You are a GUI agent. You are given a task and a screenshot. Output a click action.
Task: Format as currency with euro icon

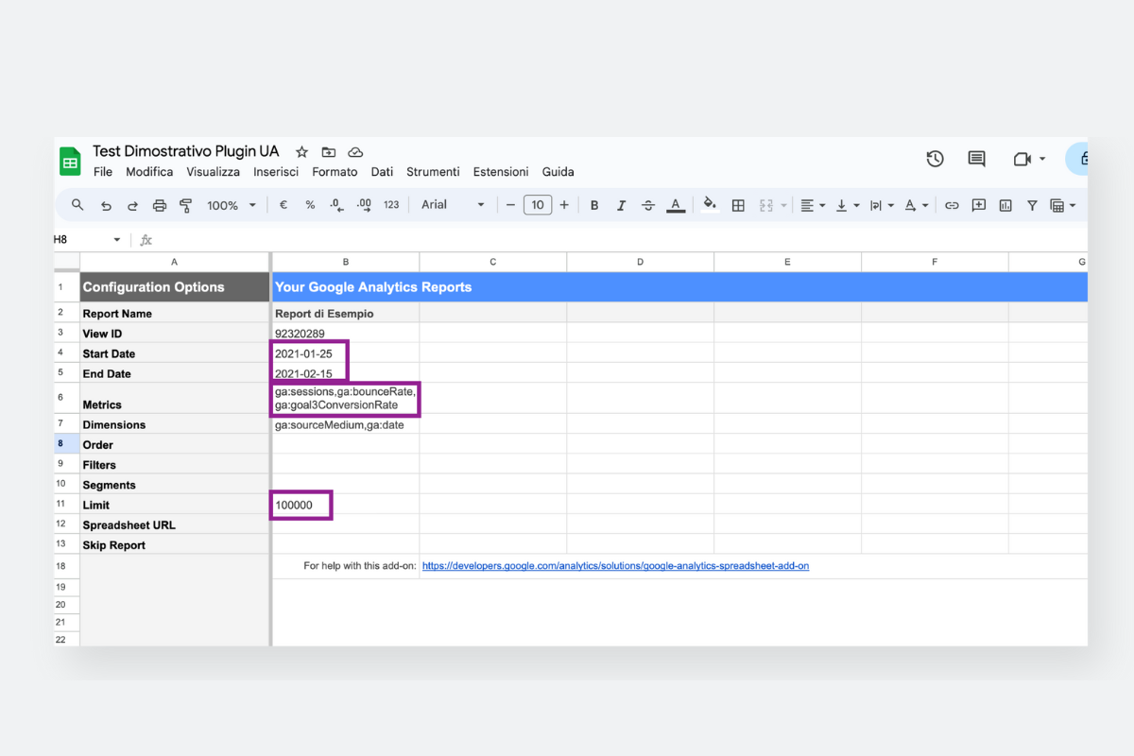(283, 205)
